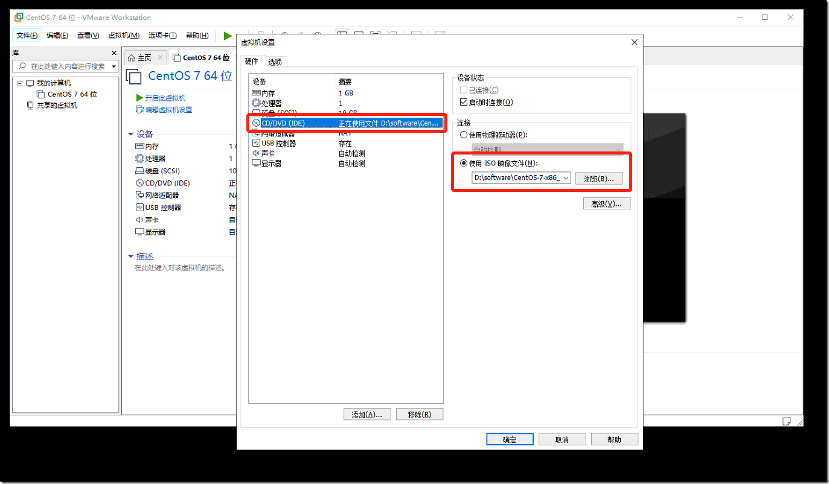Viewport: 829px width, 484px height.
Task: Click 网络适配器 in the VM summary
Action: pyautogui.click(x=161, y=196)
